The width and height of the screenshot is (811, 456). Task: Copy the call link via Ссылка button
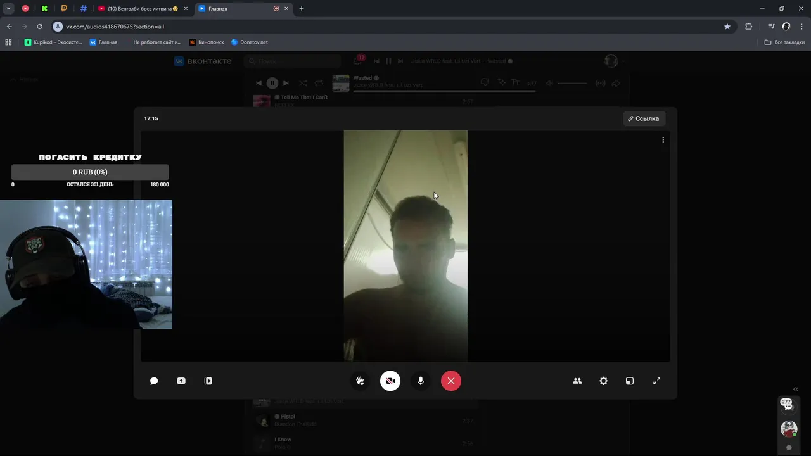(644, 118)
